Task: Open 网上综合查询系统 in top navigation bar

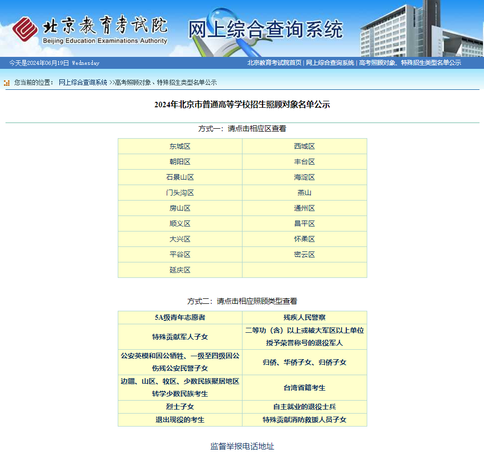Action: coord(330,63)
